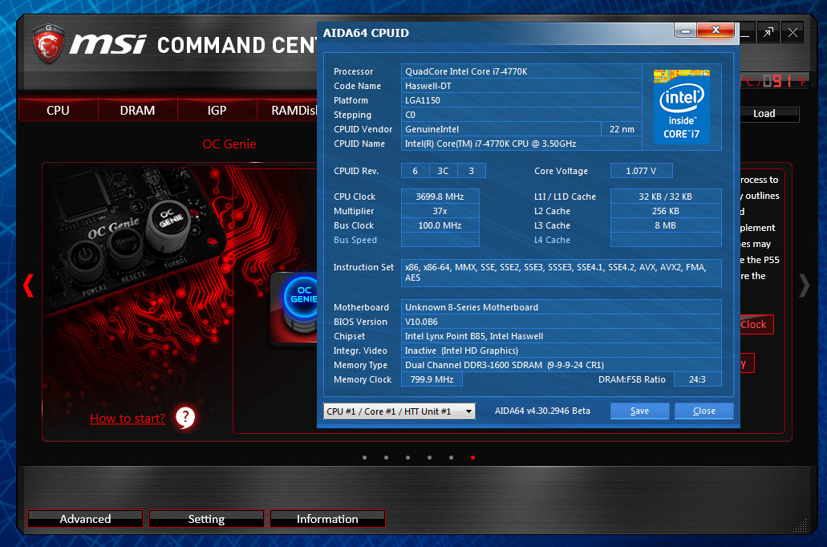The image size is (827, 547).
Task: Click memory type "Dual Channel DDR3-1600 SDRAM"
Action: pyautogui.click(x=561, y=365)
